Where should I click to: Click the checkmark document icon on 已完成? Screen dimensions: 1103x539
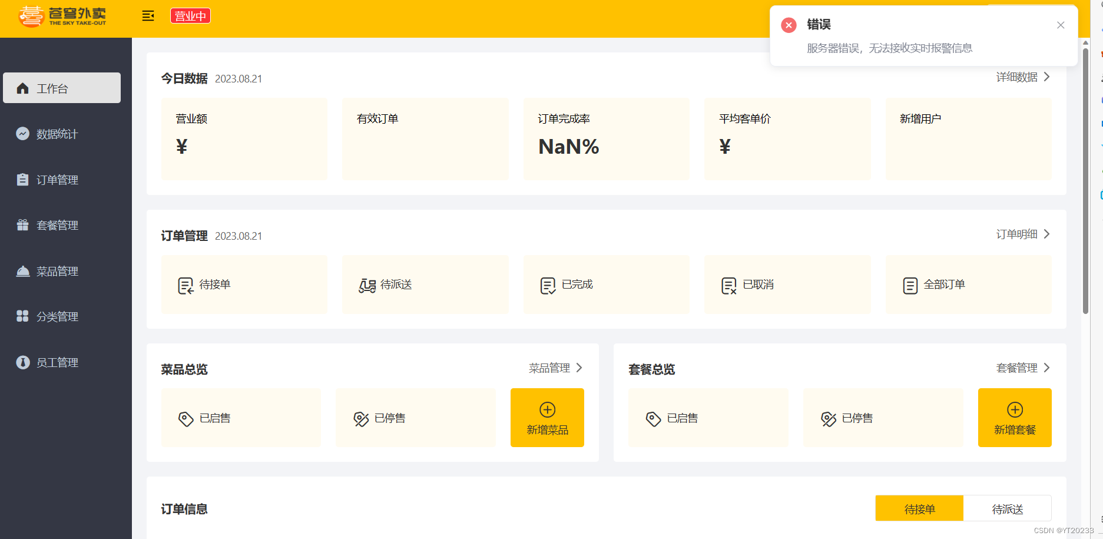(x=548, y=286)
